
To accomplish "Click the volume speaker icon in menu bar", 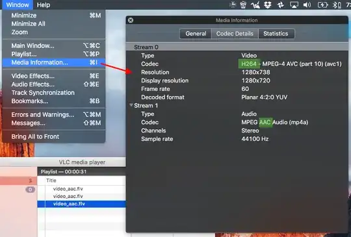I will point(307,5).
